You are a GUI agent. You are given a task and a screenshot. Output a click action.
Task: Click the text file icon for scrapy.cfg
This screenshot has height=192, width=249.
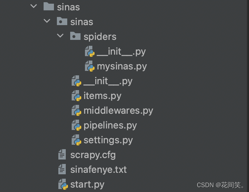[62, 154]
